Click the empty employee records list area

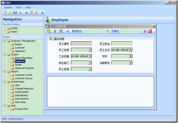point(100,92)
